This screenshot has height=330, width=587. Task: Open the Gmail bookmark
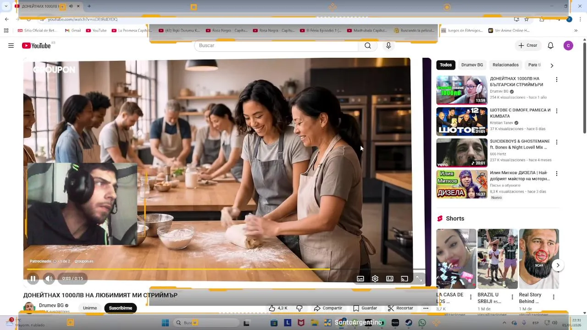73,31
